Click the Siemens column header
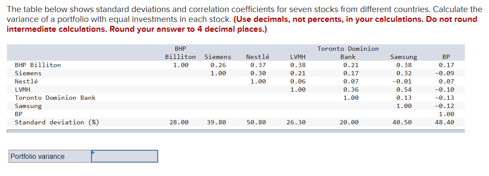The width and height of the screenshot is (489, 176). point(218,57)
